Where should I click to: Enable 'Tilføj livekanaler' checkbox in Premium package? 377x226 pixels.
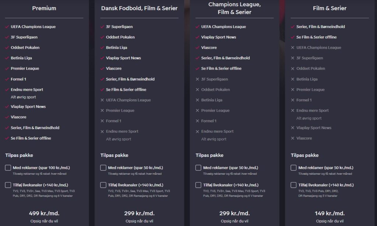coord(8,185)
